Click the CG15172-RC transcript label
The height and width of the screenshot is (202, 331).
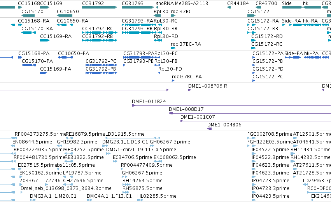pos(266,44)
